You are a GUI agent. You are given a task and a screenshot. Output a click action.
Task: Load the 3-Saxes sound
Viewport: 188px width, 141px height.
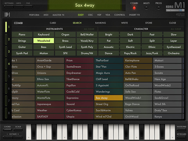coord(167,67)
